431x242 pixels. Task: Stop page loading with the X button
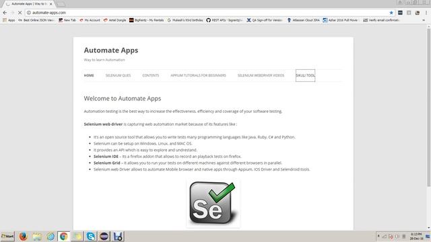coord(20,13)
